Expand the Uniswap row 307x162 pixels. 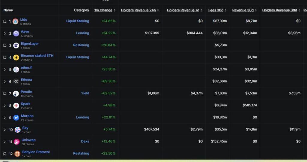click(x=5, y=142)
